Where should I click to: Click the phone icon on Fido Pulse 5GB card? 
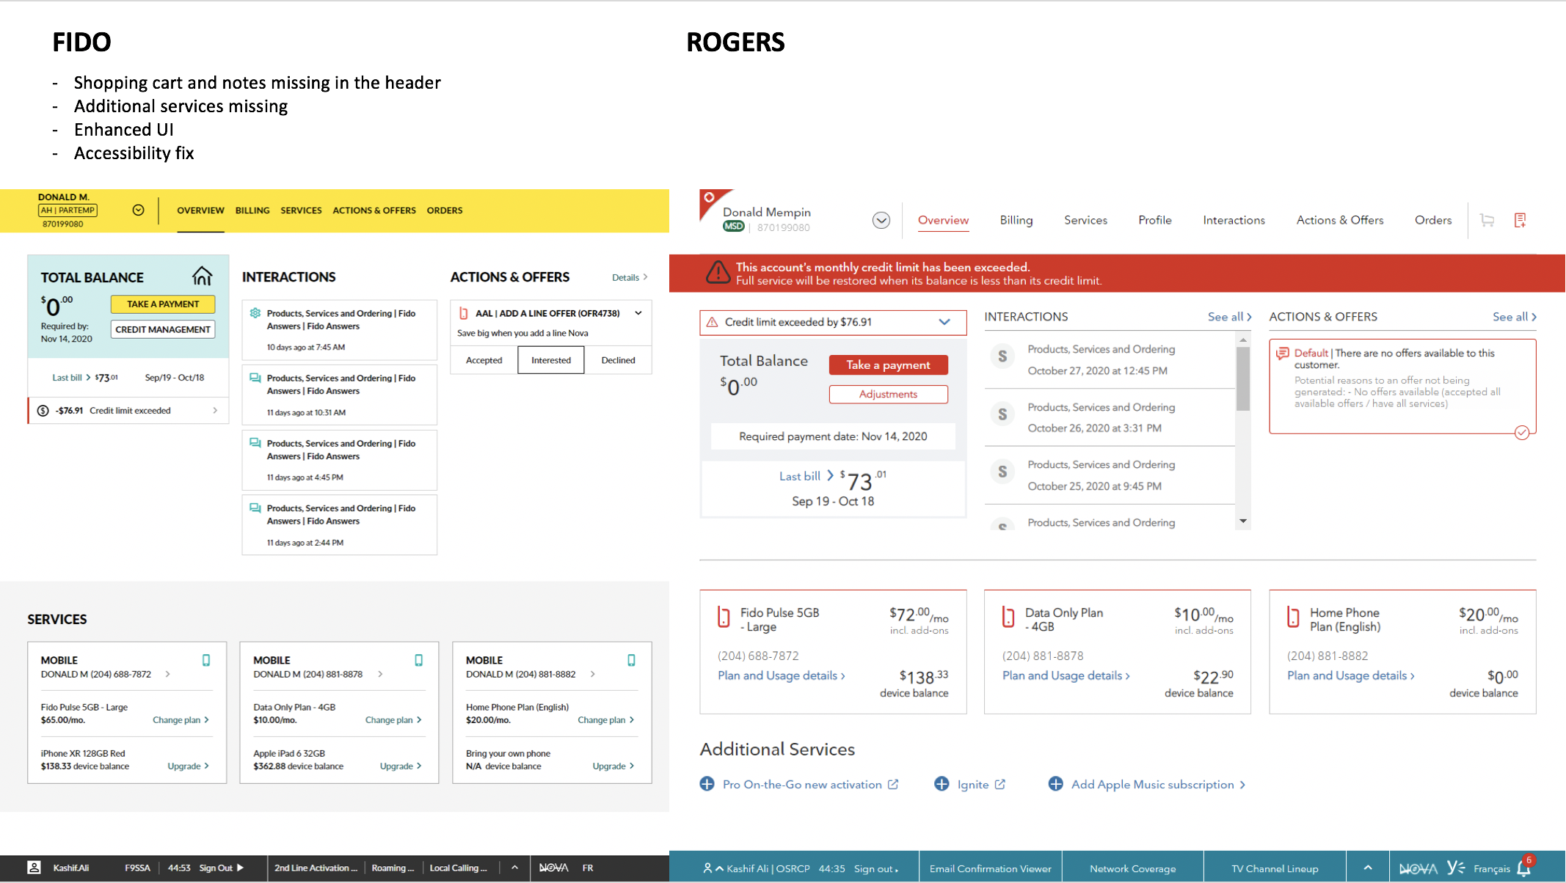(x=724, y=617)
